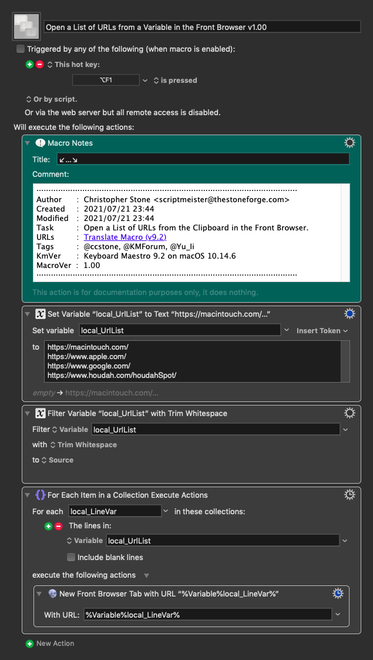Screen dimensions: 373x660
Task: Click the ⌥F1 hot key field
Action: click(x=106, y=80)
